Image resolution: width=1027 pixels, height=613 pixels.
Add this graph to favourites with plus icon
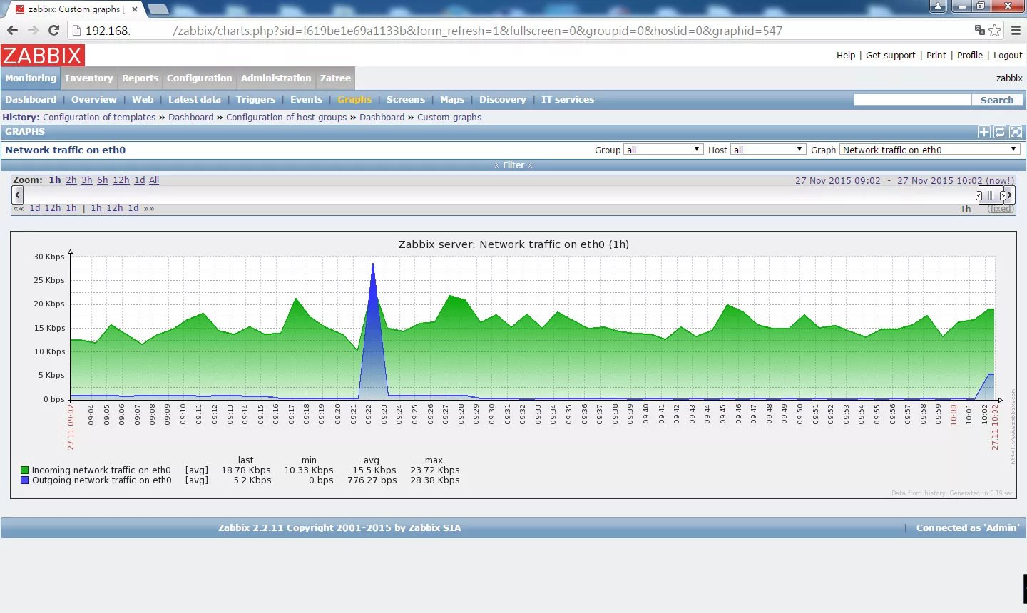pos(984,132)
